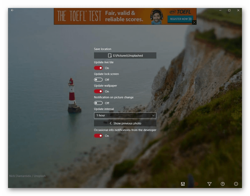This screenshot has height=196, width=250.
Task: Maximize the application window
Action: (x=229, y=10)
